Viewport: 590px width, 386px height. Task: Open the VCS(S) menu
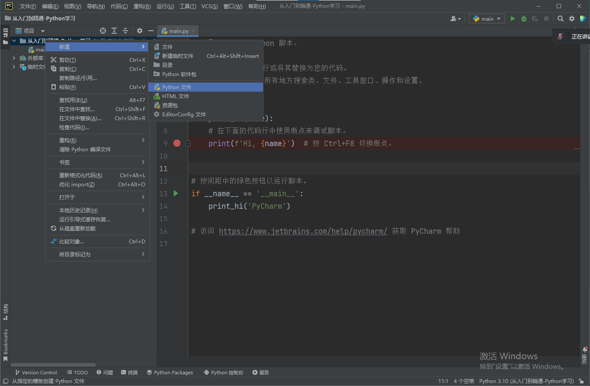(x=210, y=6)
